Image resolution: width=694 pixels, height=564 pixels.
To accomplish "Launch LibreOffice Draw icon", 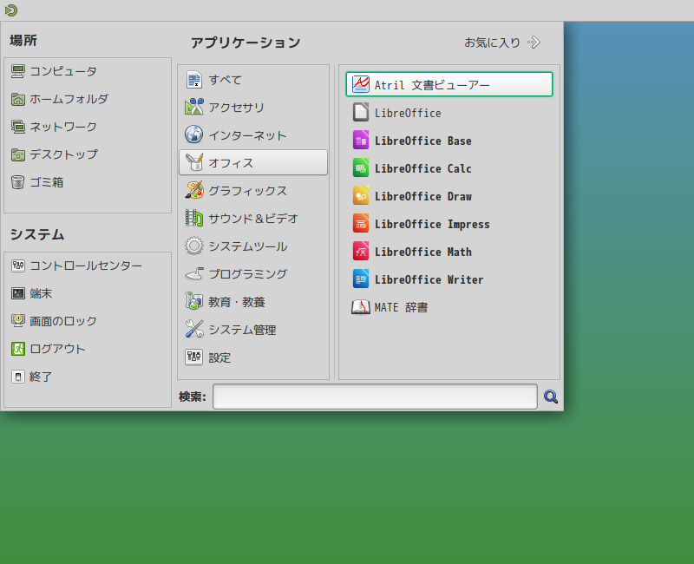I will pos(361,195).
